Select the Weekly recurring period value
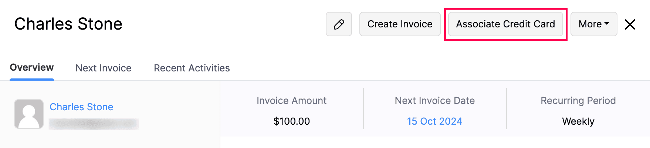Image resolution: width=650 pixels, height=148 pixels. pos(578,121)
